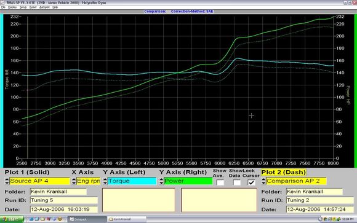Screen dimensions: 357x223
Task: Click Plot 1 Date field 16:03:19
Action: point(64,209)
